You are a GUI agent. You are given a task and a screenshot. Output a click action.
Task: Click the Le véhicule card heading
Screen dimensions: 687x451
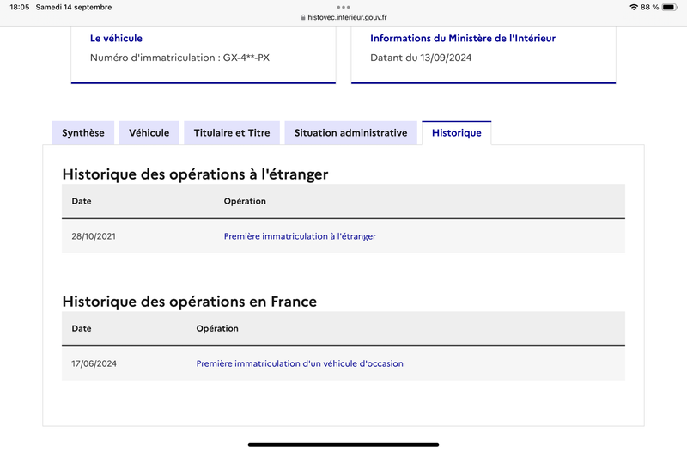(116, 38)
